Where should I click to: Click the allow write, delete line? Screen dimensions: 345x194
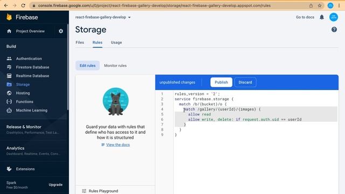pyautogui.click(x=245, y=120)
